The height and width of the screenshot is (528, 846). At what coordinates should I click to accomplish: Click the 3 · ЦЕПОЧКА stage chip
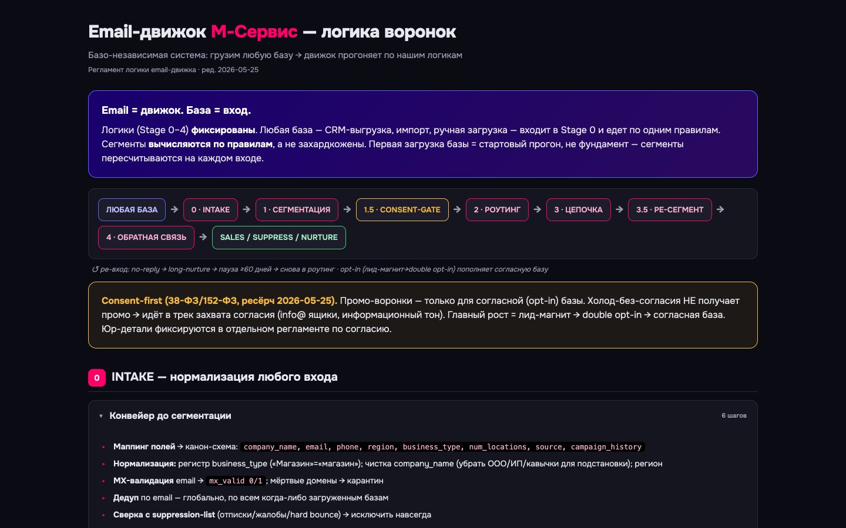pos(579,209)
